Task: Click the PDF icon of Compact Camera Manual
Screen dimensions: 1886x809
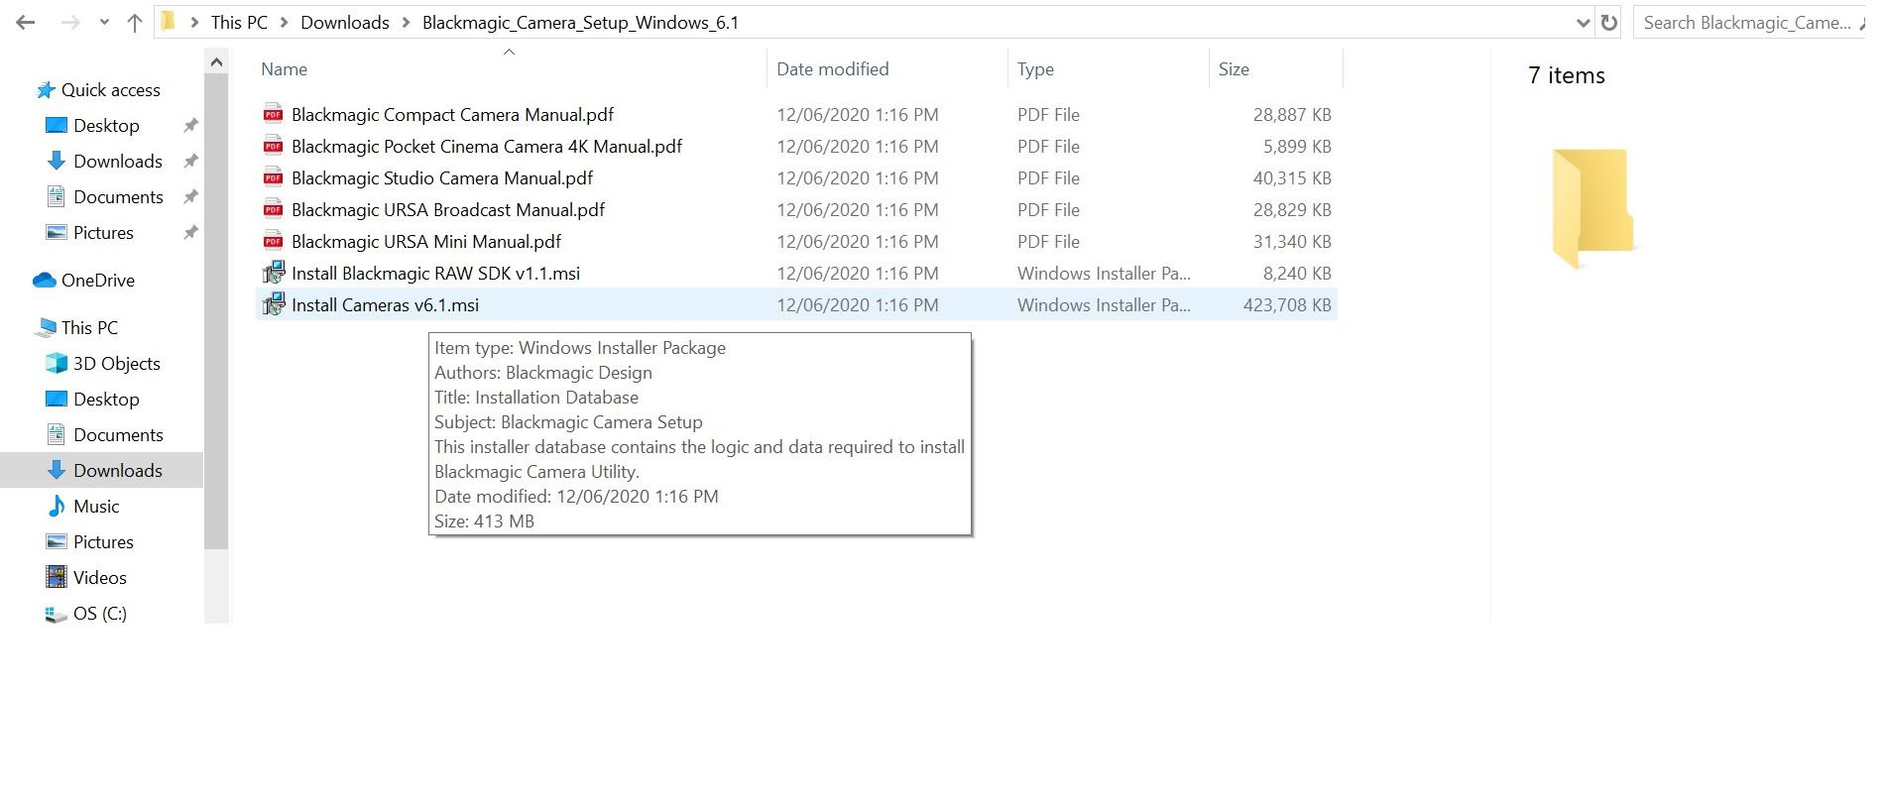Action: (x=273, y=114)
